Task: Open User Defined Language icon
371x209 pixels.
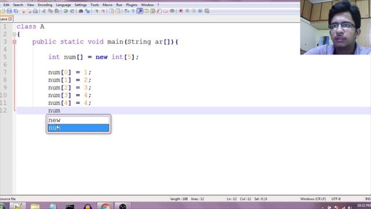Action: click(146, 11)
